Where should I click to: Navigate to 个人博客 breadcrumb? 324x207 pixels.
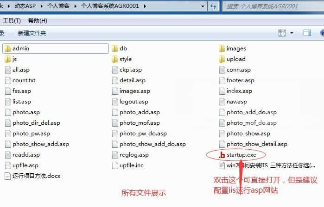tap(58, 6)
